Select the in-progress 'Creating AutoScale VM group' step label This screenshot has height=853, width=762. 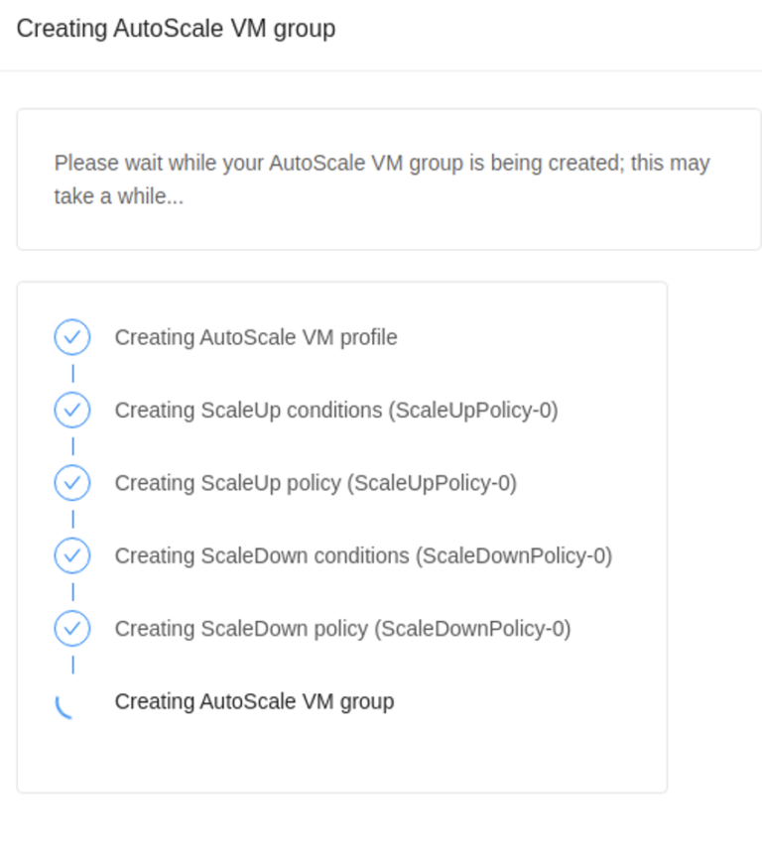coord(254,701)
